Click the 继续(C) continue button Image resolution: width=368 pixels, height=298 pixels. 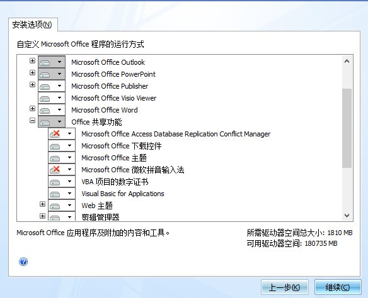(x=338, y=287)
